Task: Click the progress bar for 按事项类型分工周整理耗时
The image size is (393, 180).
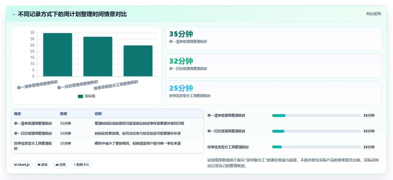Action: 317,147
